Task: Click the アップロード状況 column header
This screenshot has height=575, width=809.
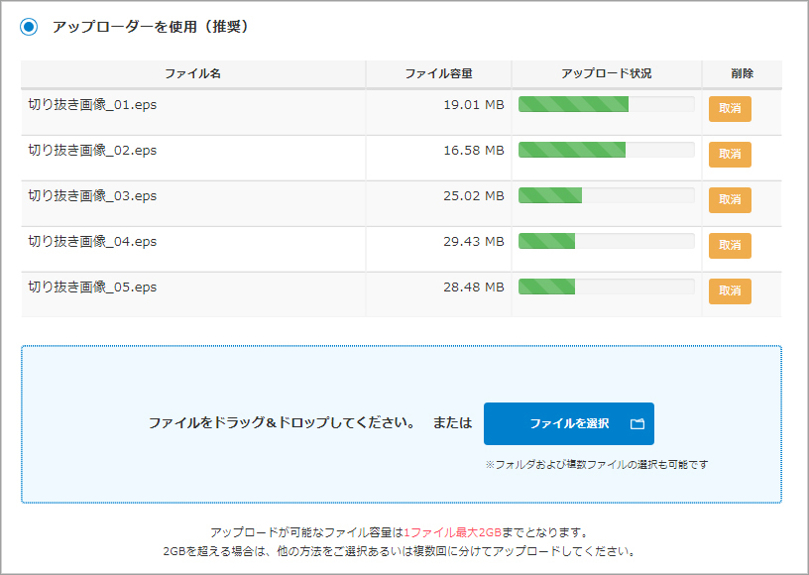Action: 606,74
